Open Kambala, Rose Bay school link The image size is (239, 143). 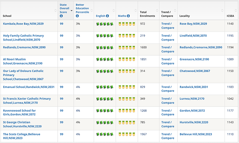pos(23,24)
